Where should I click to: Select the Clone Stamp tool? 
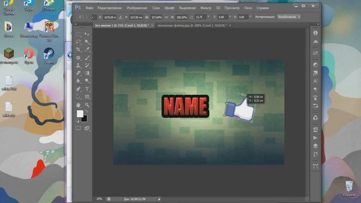point(78,65)
